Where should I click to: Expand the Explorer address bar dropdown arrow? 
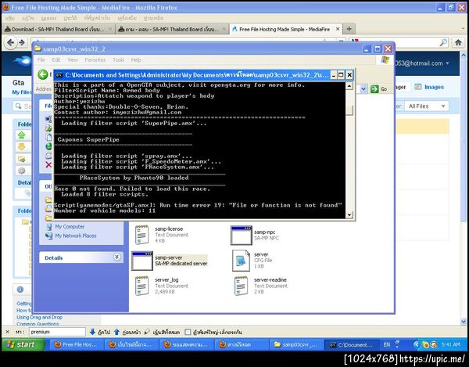click(x=363, y=89)
